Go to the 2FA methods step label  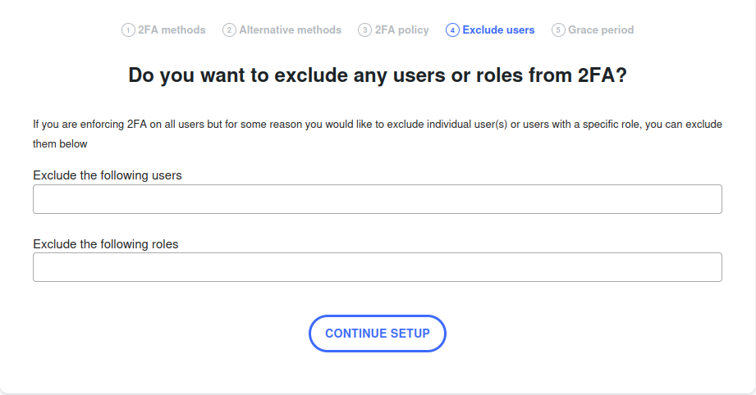(x=172, y=30)
